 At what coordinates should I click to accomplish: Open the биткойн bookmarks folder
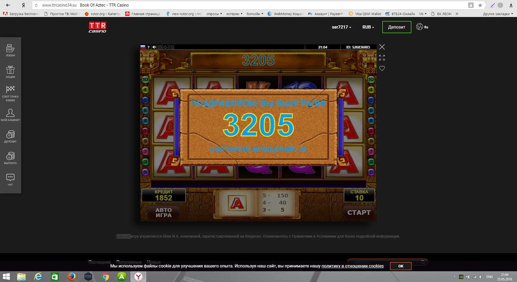click(x=255, y=14)
